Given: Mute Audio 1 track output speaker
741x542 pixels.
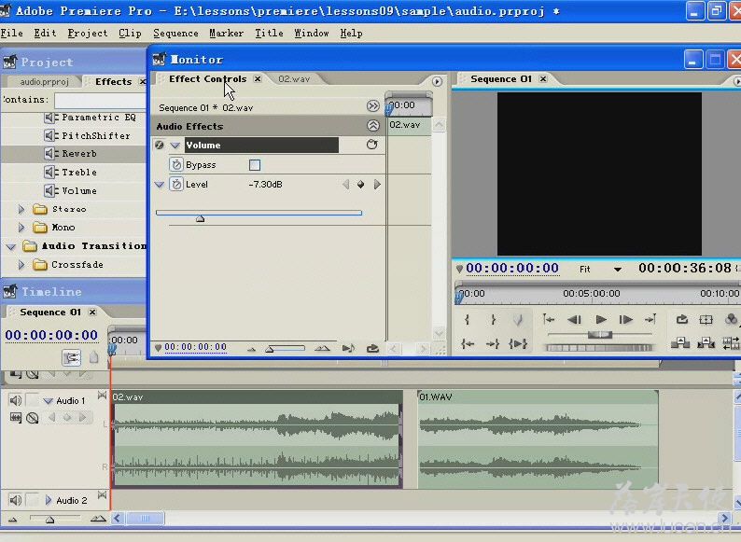Looking at the screenshot, I should coord(15,401).
